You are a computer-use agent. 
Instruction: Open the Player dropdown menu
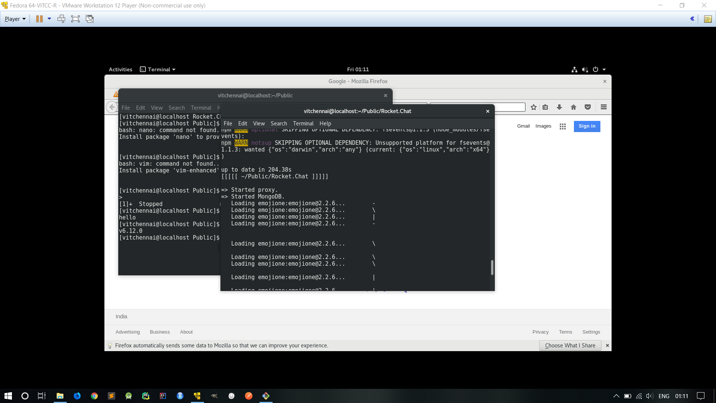(x=15, y=19)
